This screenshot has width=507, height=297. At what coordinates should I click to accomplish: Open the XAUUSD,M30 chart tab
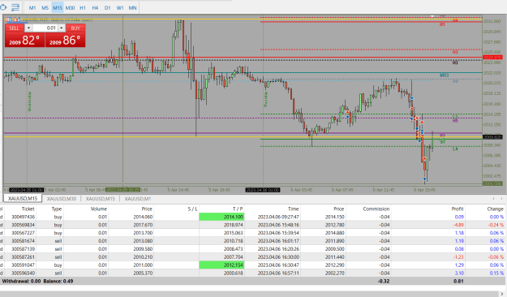(x=62, y=199)
